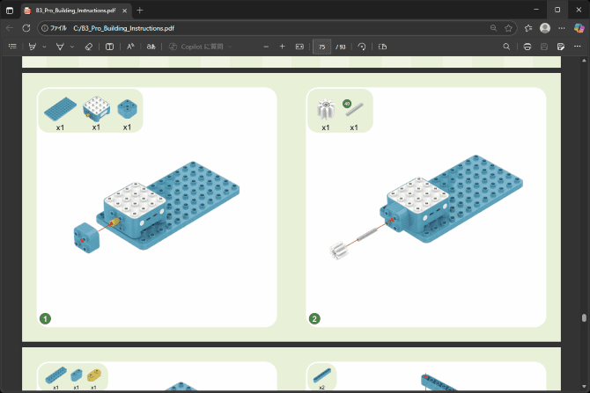Image resolution: width=590 pixels, height=393 pixels.
Task: Click the page number field showing 75
Action: pyautogui.click(x=322, y=46)
